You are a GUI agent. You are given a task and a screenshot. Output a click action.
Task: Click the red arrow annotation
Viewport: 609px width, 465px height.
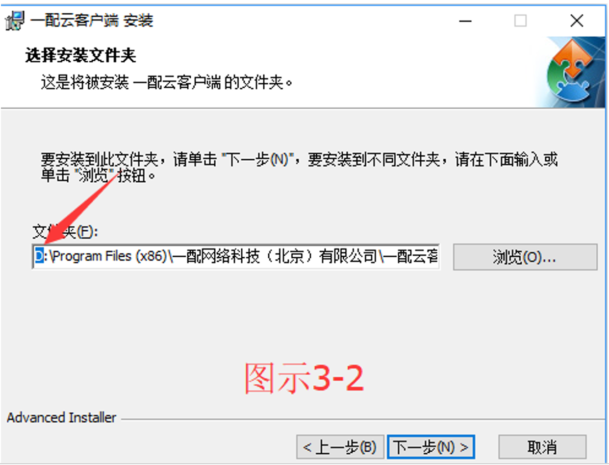click(82, 208)
